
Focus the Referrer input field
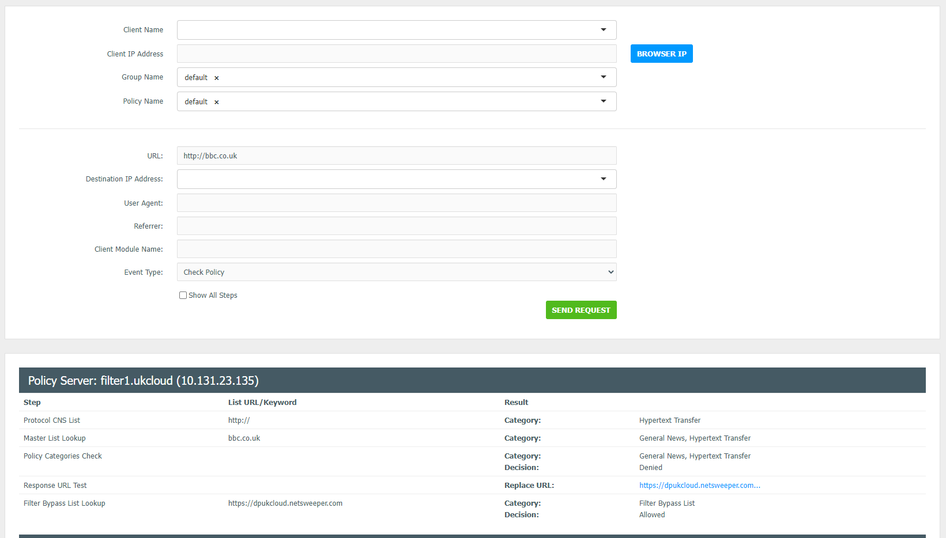tap(397, 226)
